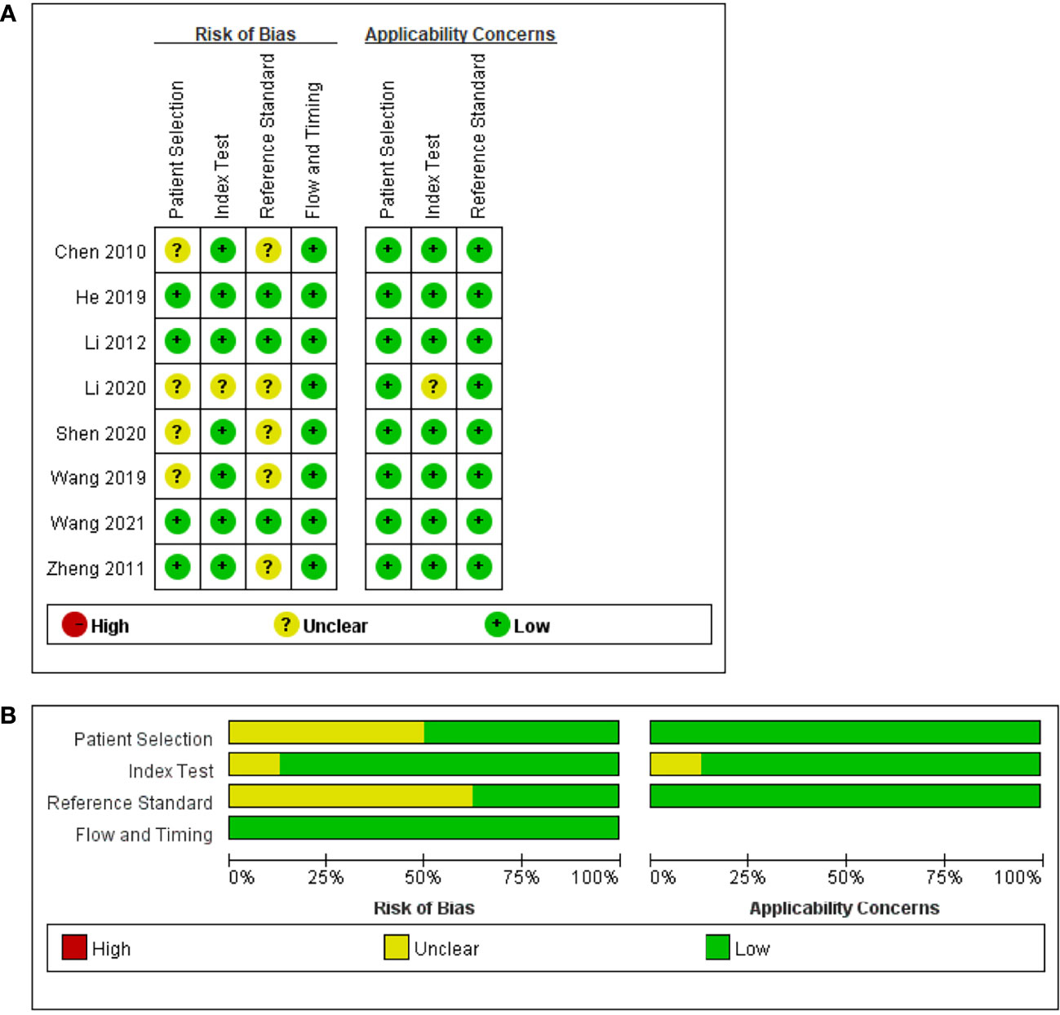Screen dimensions: 1060x1015
Task: Click Li 2020's Flow and Timing low icon
Action: click(314, 386)
